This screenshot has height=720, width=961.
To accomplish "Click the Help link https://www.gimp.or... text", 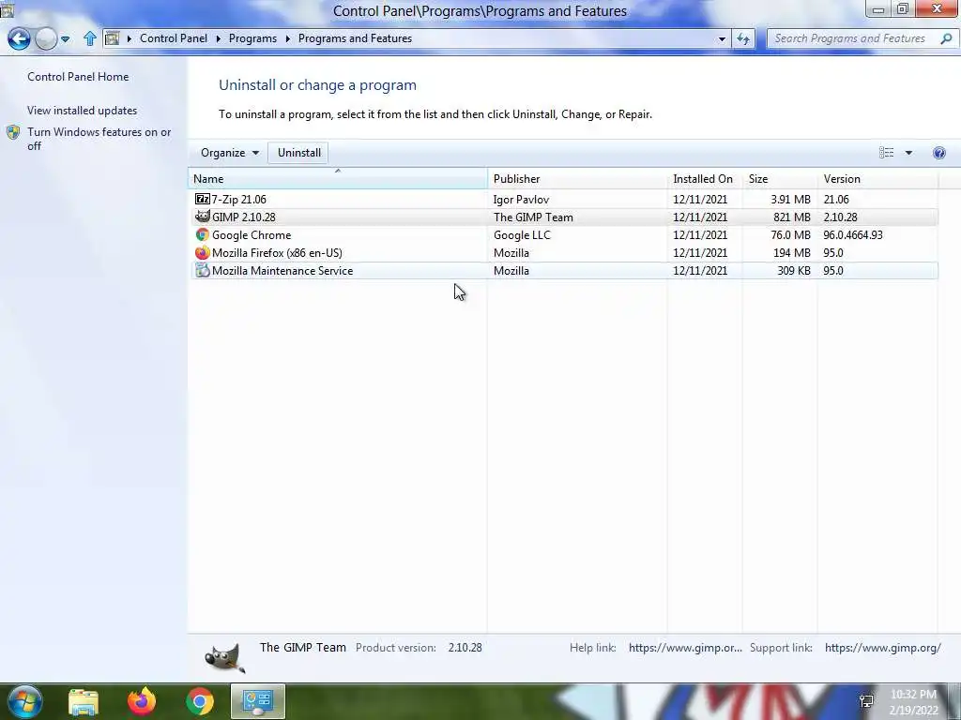I will point(685,648).
